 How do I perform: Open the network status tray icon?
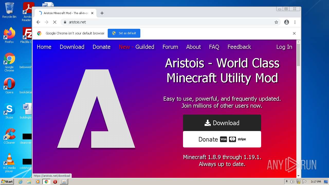298,182
